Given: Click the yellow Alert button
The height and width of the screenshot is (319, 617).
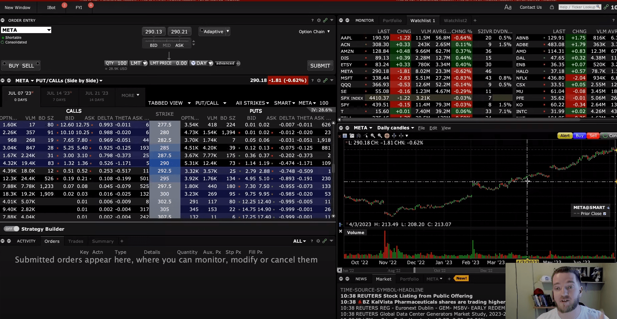Looking at the screenshot, I should coord(565,136).
